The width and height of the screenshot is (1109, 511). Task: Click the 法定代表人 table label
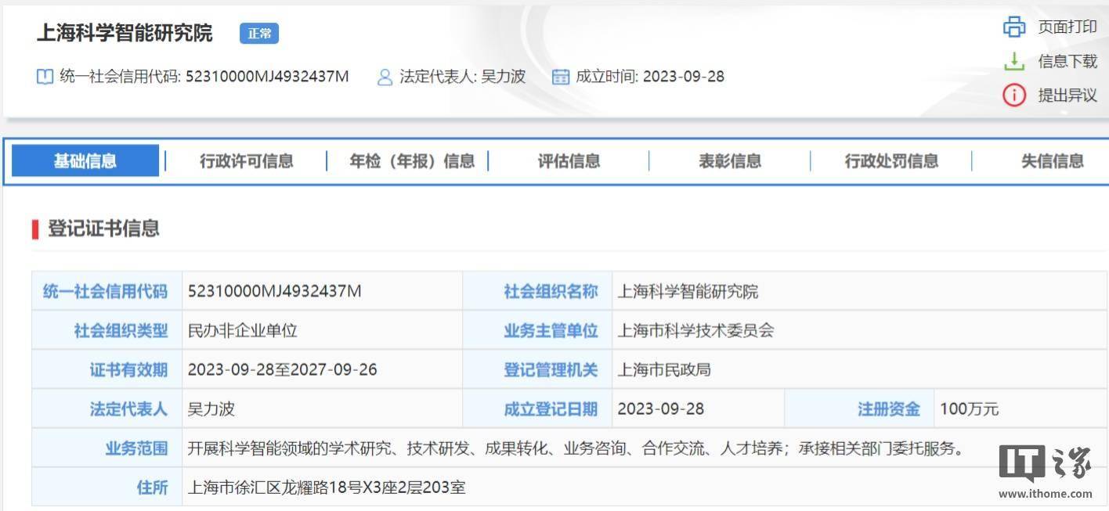129,408
